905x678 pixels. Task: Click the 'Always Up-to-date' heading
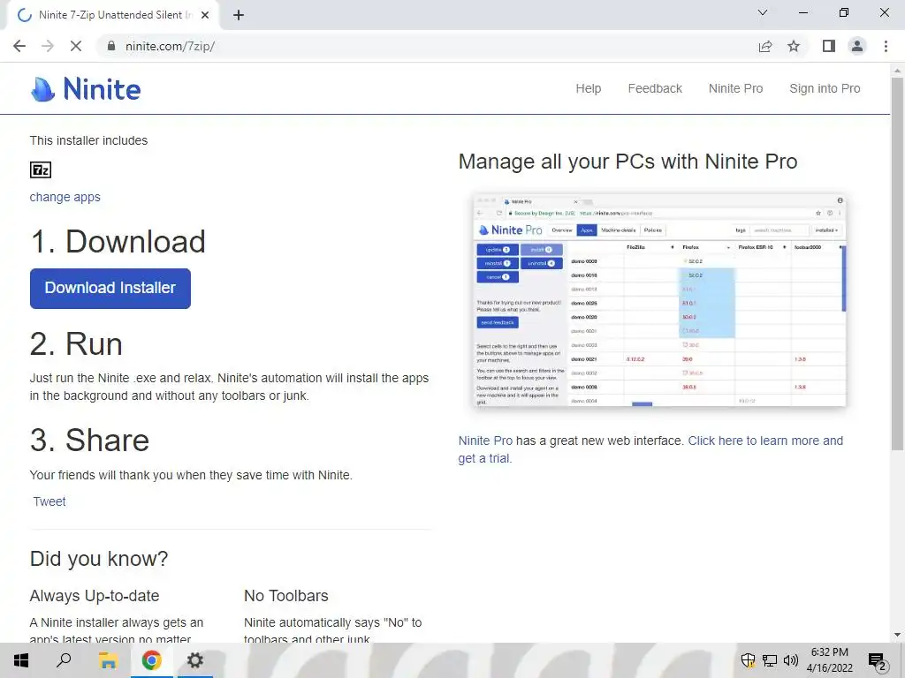click(x=95, y=596)
